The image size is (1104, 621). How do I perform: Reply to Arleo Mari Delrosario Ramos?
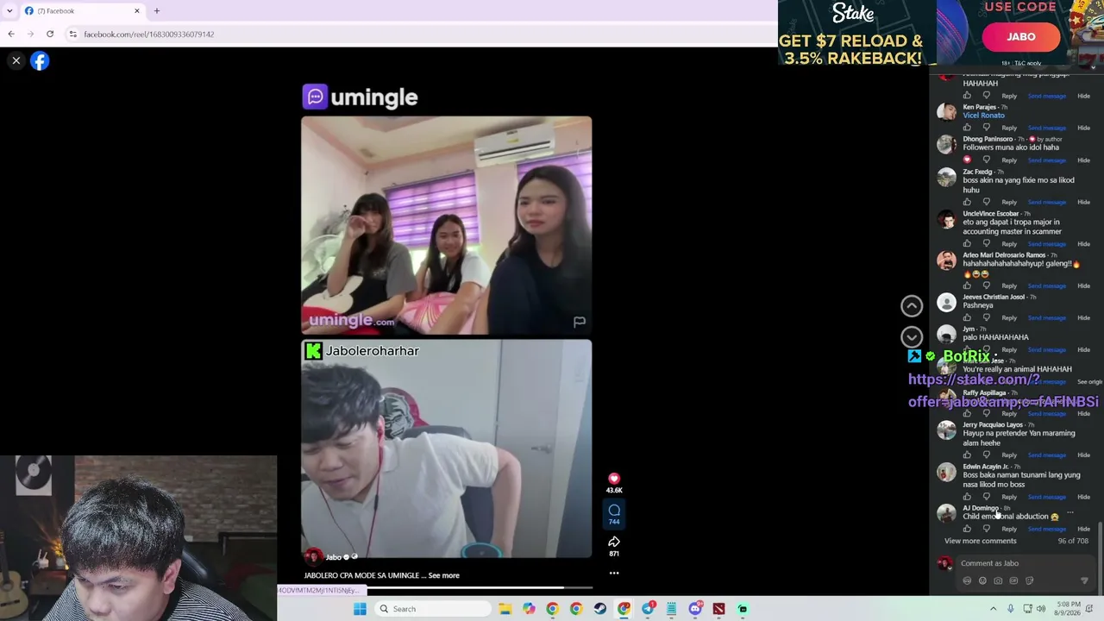click(x=1009, y=285)
